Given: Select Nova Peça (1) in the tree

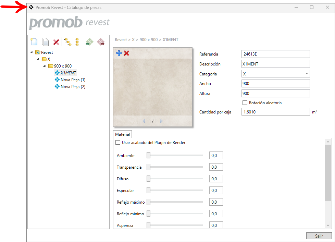Looking at the screenshot, I should 73,80.
